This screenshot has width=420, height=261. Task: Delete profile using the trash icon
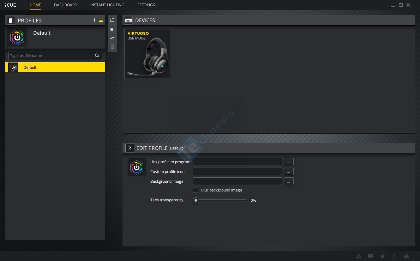click(112, 47)
